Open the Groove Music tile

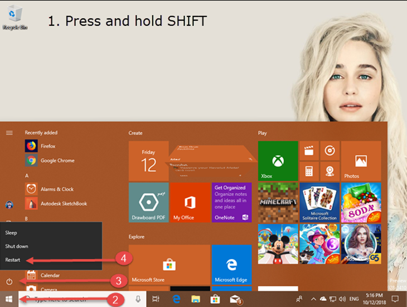330,150
